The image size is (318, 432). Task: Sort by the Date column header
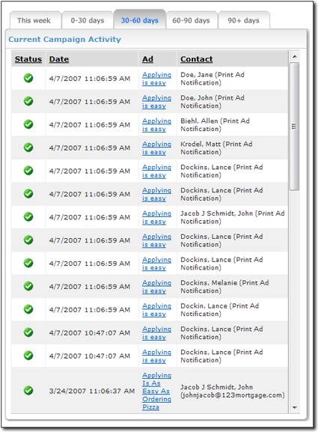[59, 59]
